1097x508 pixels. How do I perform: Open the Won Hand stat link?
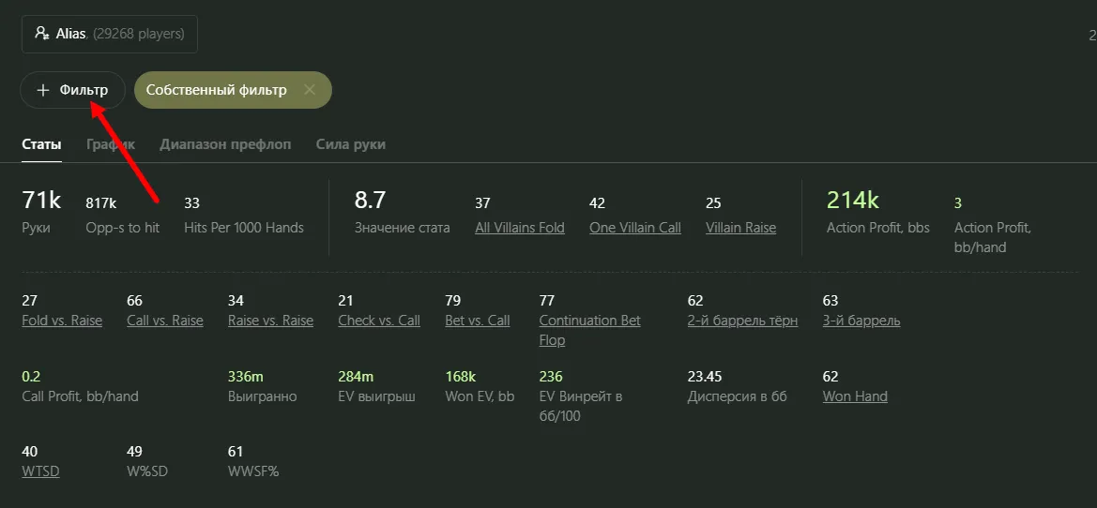[x=855, y=396]
